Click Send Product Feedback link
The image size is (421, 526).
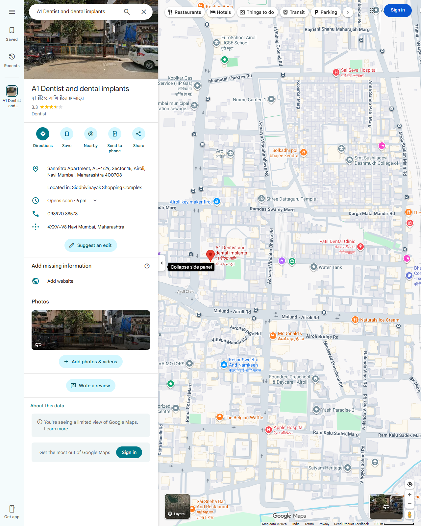pos(351,524)
